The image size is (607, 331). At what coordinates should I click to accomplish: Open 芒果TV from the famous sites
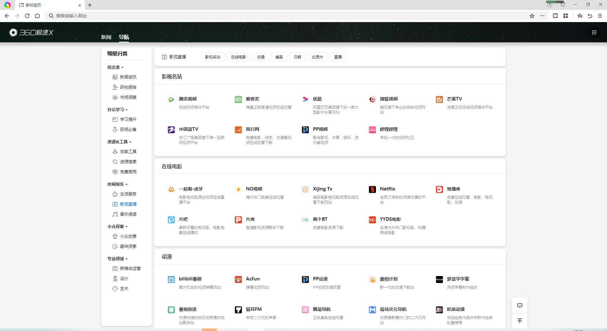pyautogui.click(x=439, y=99)
